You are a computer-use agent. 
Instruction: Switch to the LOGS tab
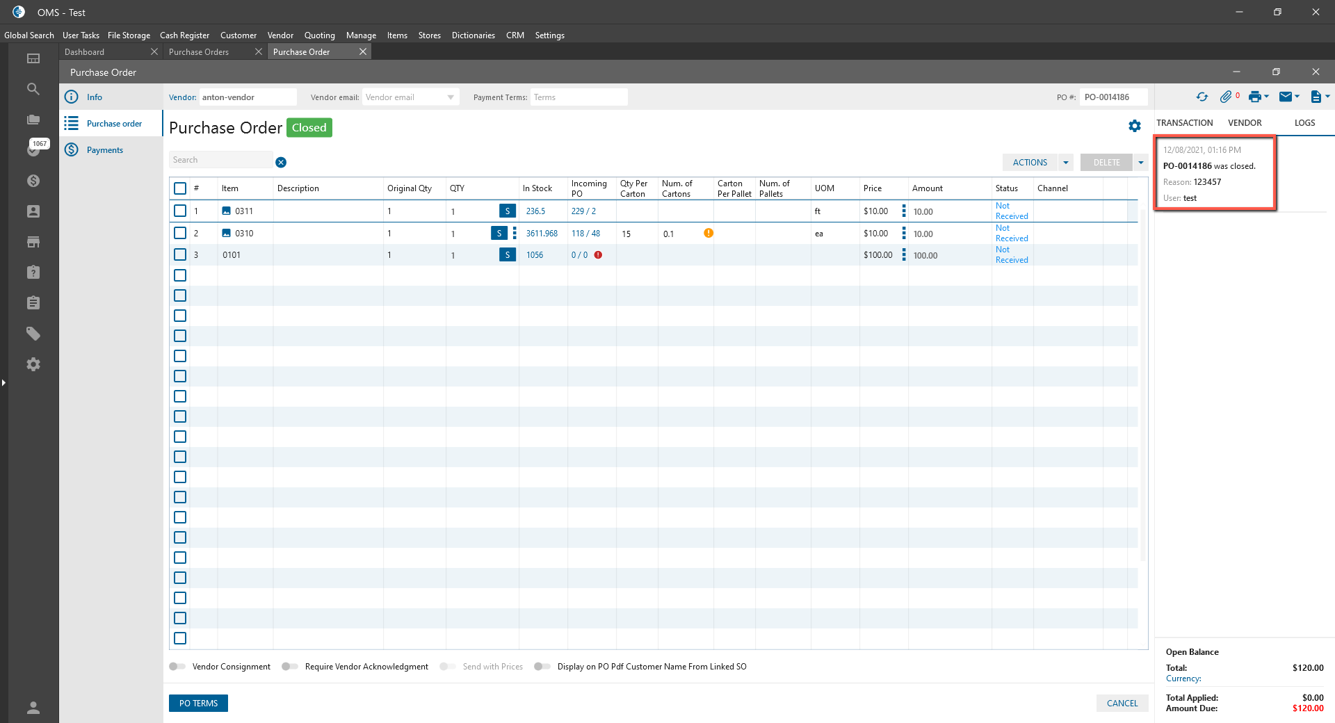point(1304,123)
